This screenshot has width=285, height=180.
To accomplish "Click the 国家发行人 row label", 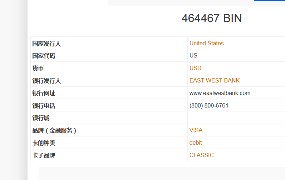I will coord(46,44).
